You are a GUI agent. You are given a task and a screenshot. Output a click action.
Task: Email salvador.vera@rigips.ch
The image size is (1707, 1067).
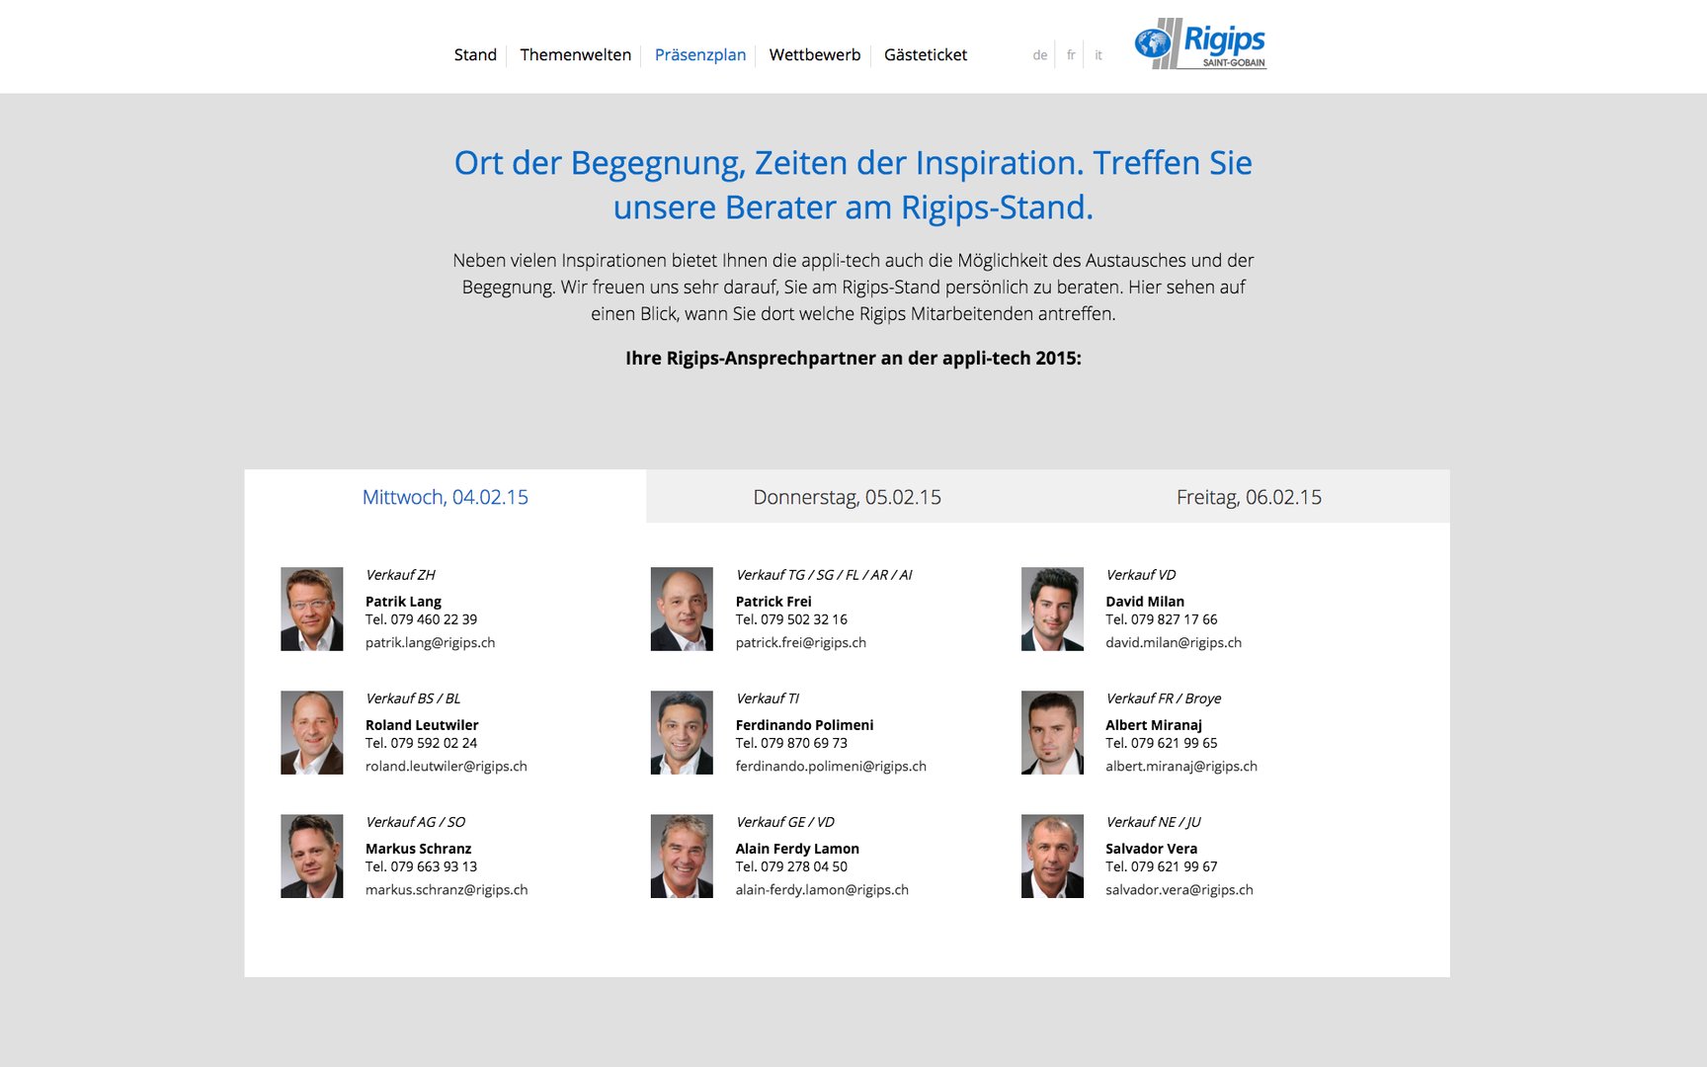1179,889
